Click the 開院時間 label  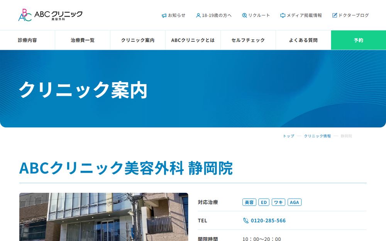coord(208,239)
